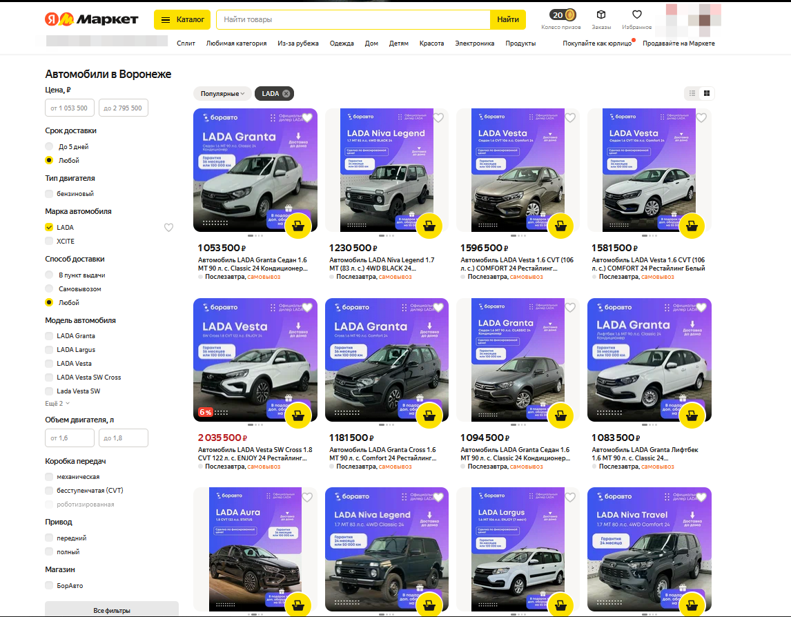Add LADA Granta Cross at 1 181 500 ₽ to cart
Viewport: 791px width, 617px height.
point(429,415)
